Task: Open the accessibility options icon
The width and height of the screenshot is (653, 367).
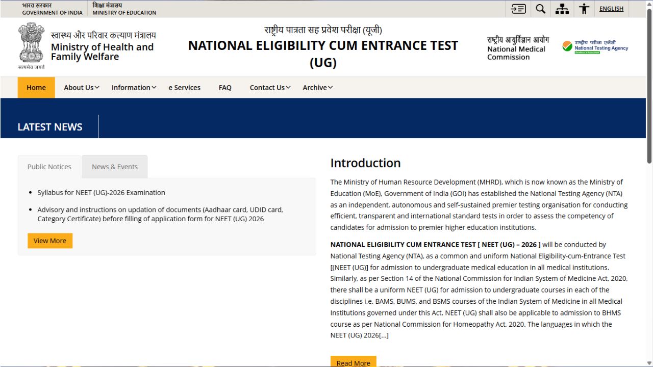Action: (x=584, y=9)
